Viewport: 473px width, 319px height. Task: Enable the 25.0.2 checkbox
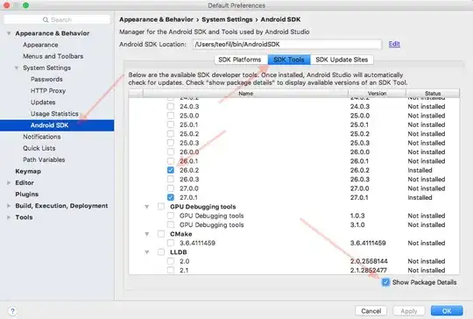pyautogui.click(x=171, y=133)
